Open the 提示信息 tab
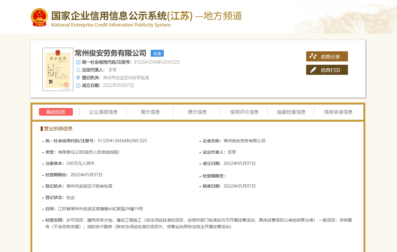 [x=197, y=112]
